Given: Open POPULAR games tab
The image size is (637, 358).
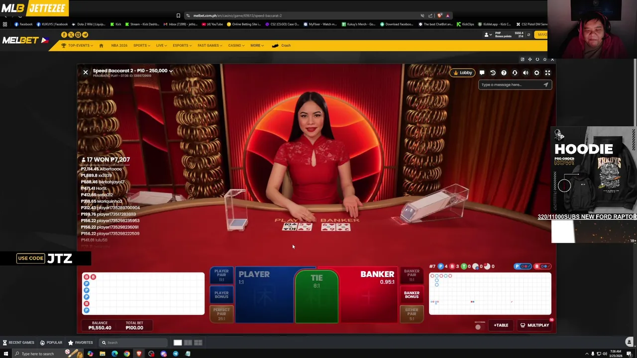Looking at the screenshot, I should coord(51,343).
